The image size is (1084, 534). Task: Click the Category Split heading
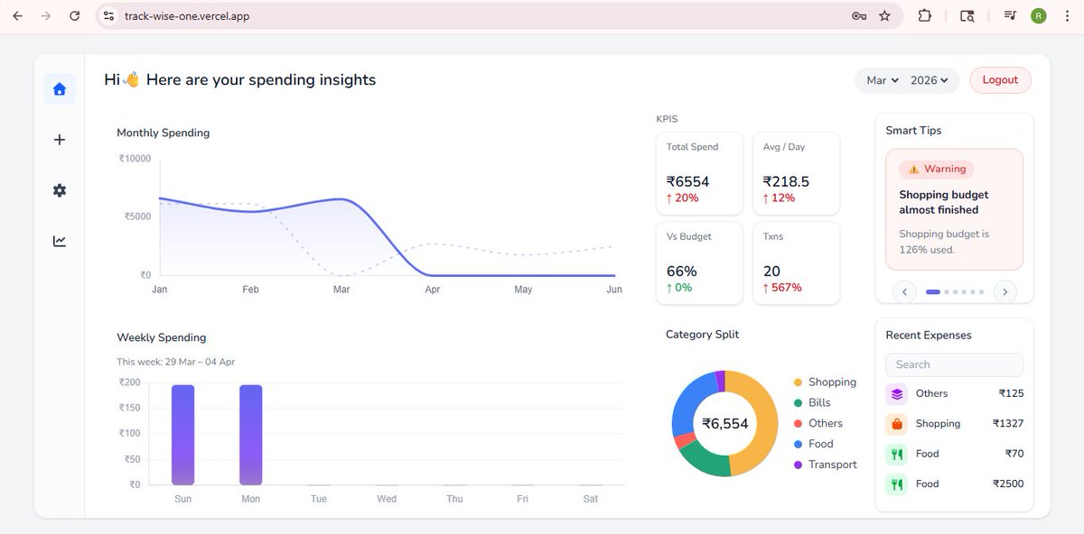click(702, 335)
